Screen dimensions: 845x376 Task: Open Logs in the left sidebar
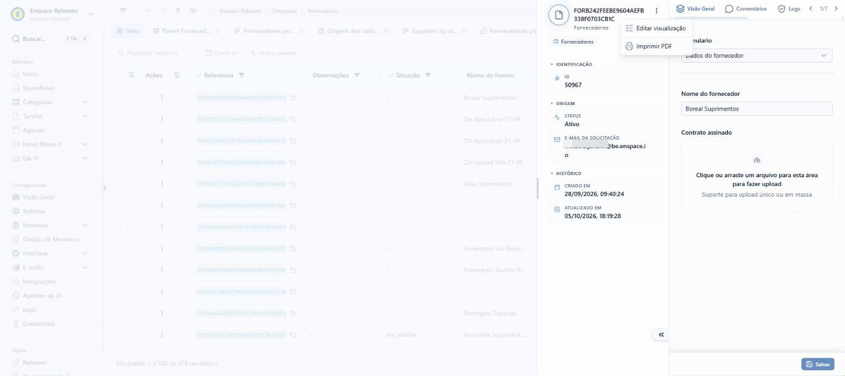[29, 310]
